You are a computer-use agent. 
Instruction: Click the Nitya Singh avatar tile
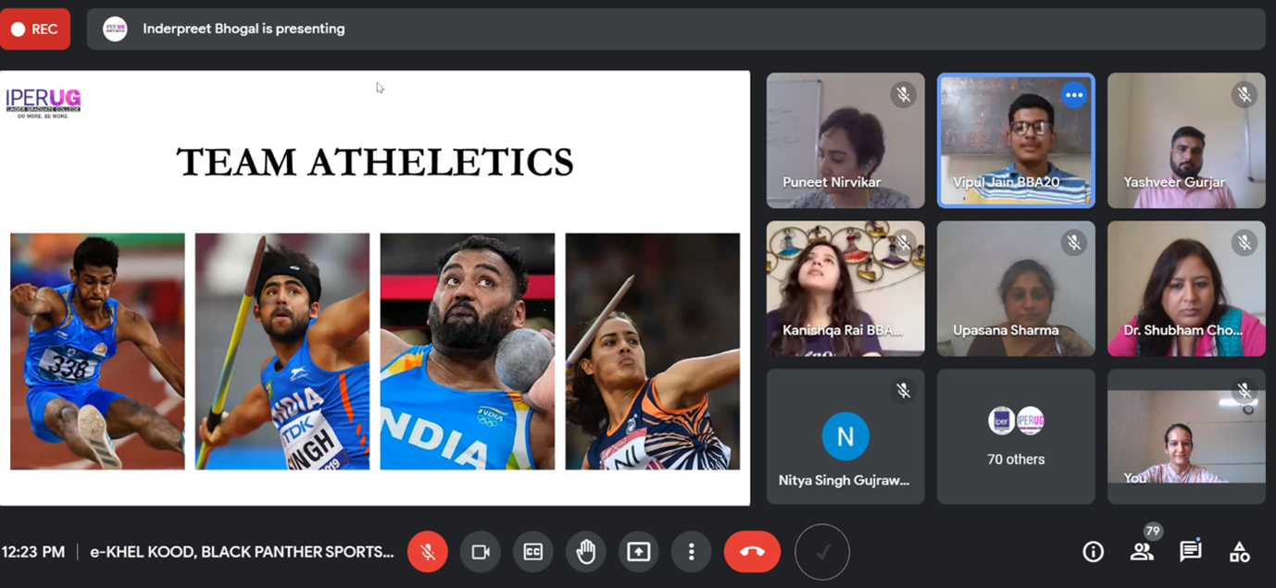click(844, 436)
